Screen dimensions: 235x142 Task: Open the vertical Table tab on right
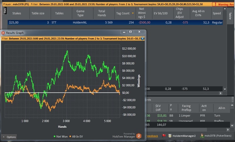tap(230, 16)
